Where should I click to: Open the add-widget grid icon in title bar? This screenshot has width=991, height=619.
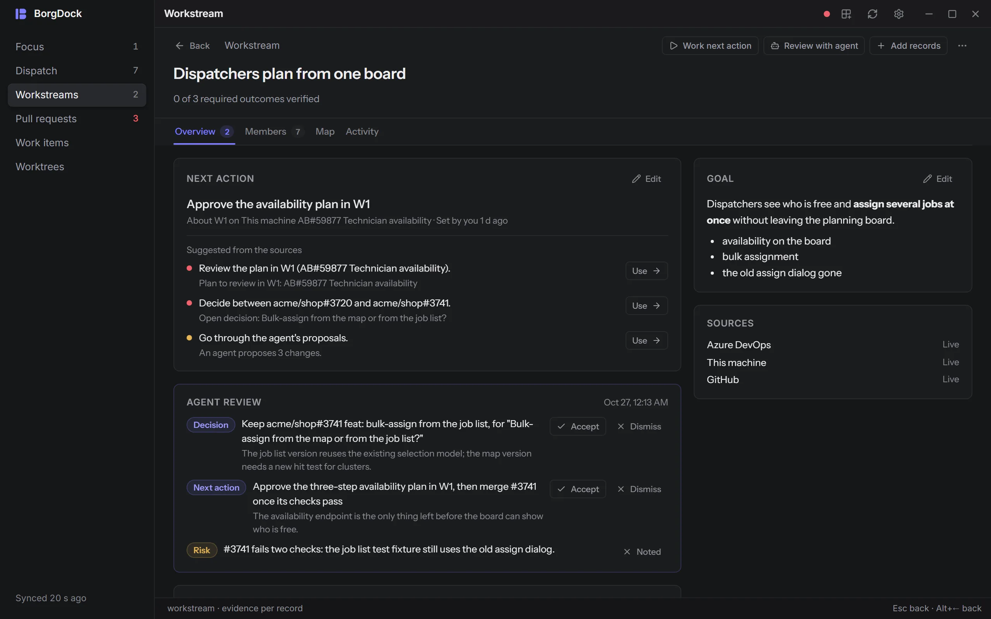(x=847, y=14)
